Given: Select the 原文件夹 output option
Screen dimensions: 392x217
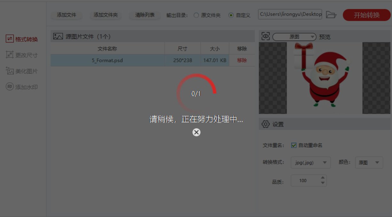Looking at the screenshot, I should (x=196, y=14).
